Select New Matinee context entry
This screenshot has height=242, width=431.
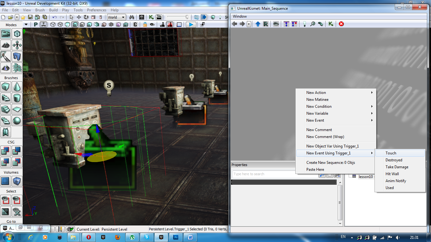(x=336, y=100)
